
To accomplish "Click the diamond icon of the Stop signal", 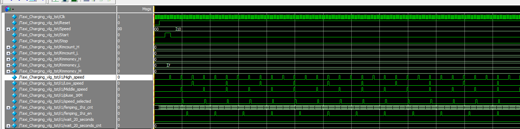I will point(14,41).
